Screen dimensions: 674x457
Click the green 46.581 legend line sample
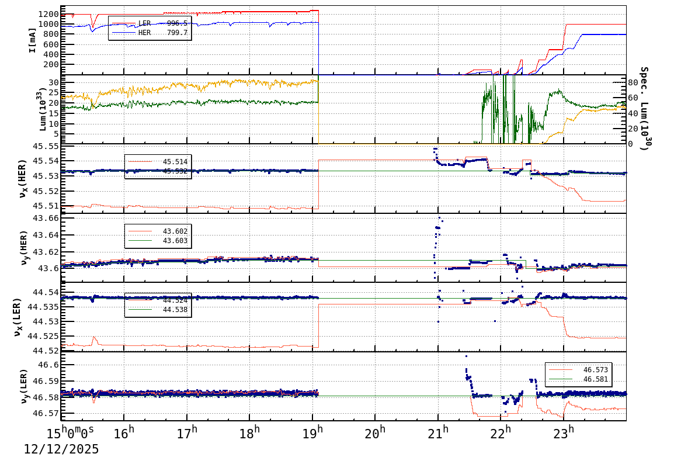coord(561,379)
